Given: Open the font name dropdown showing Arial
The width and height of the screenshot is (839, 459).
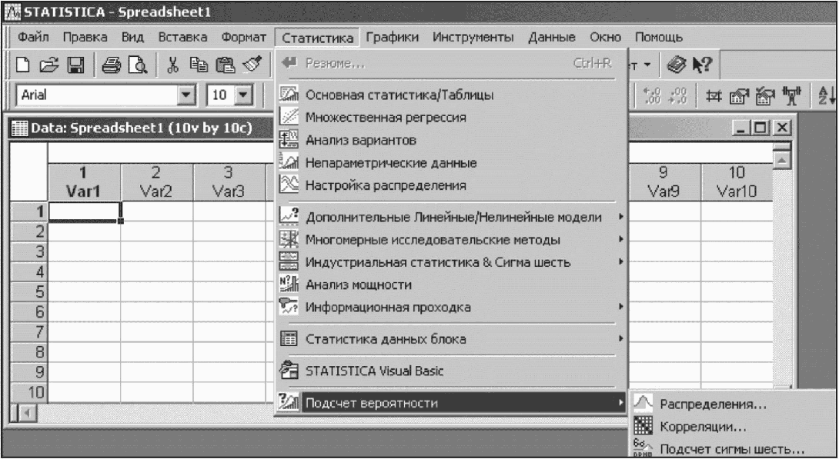Looking at the screenshot, I should 187,95.
